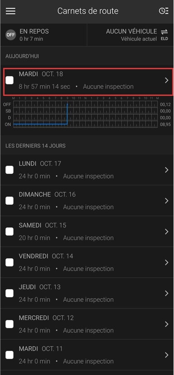The height and width of the screenshot is (375, 174).
Task: Expand the Vendredi Oct. 14 chevron
Action: [x=167, y=263]
